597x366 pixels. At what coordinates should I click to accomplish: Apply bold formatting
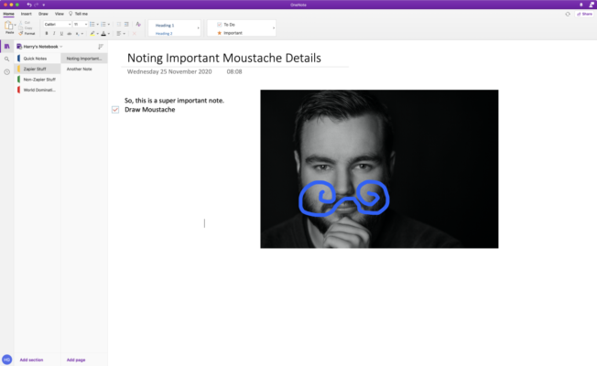47,34
